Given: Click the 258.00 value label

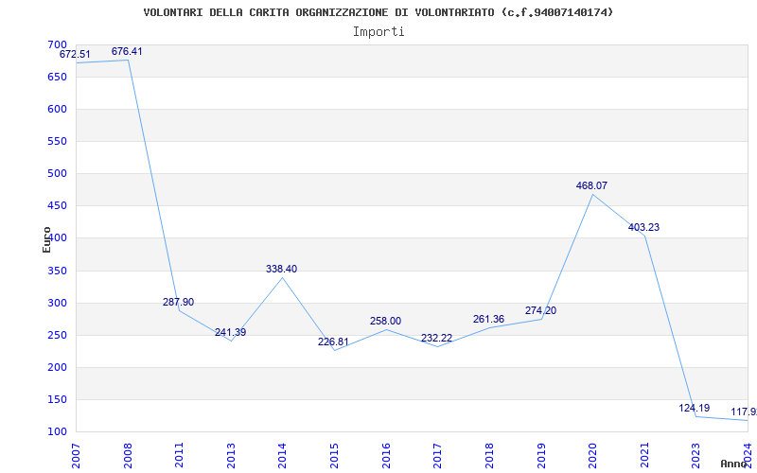Looking at the screenshot, I should [385, 321].
